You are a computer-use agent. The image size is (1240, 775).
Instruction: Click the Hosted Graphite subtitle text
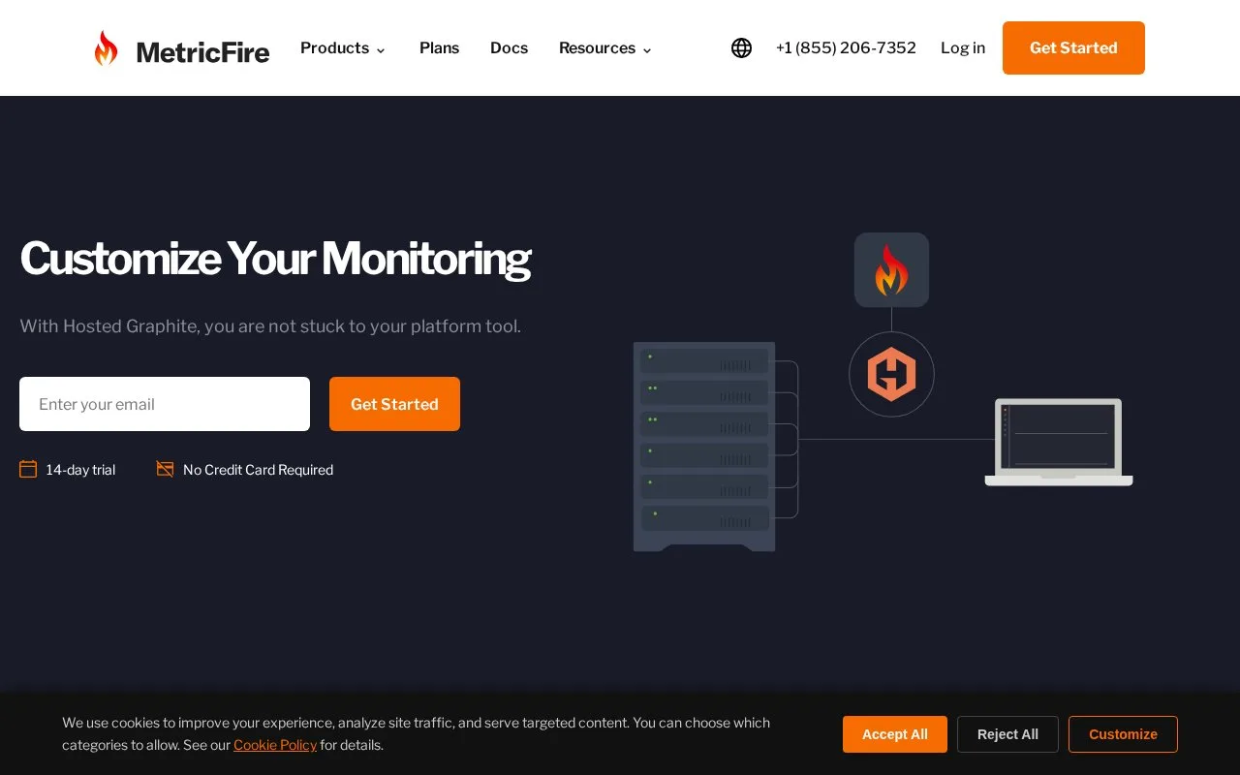point(270,326)
